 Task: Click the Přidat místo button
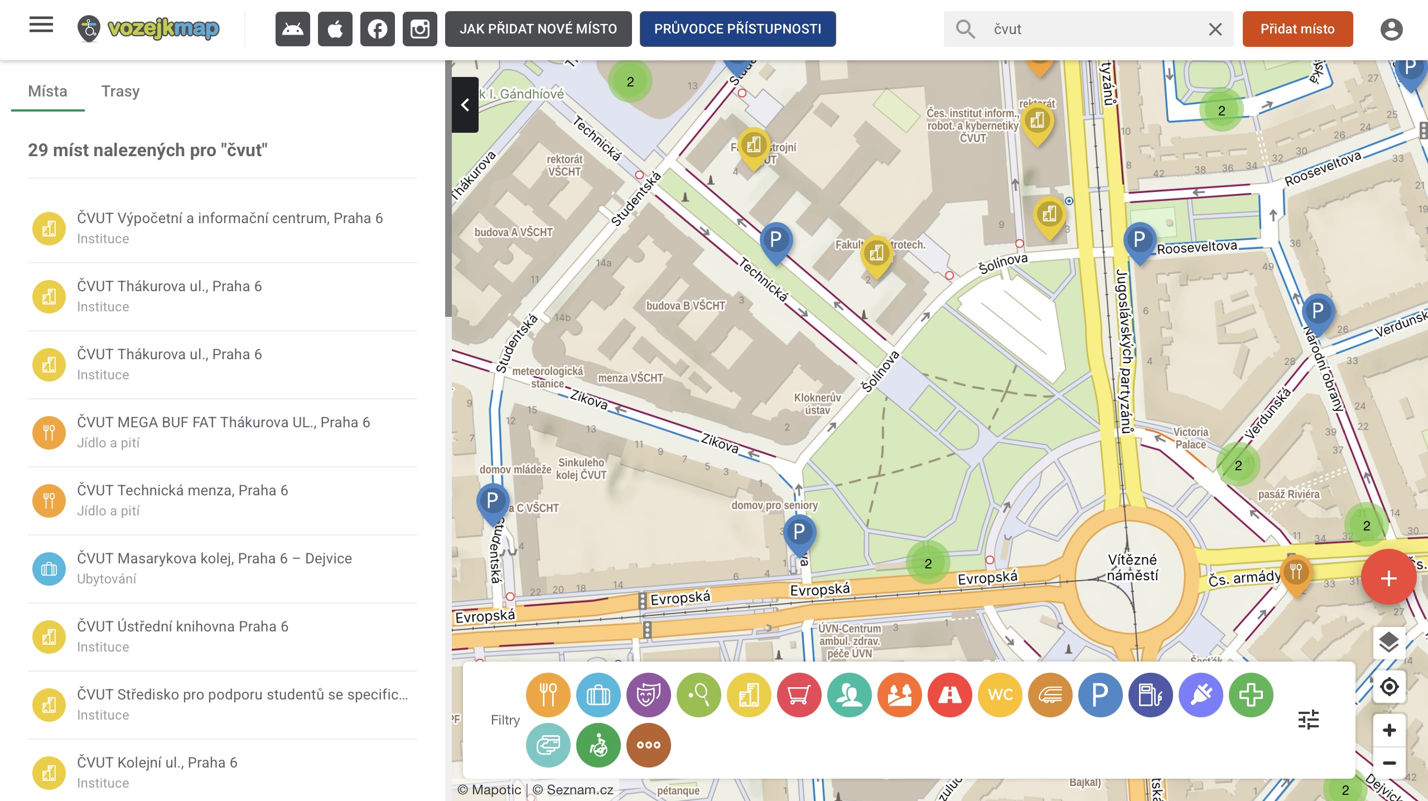tap(1297, 29)
